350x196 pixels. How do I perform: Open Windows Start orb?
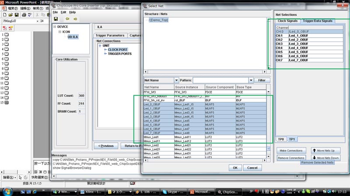pos(7,192)
